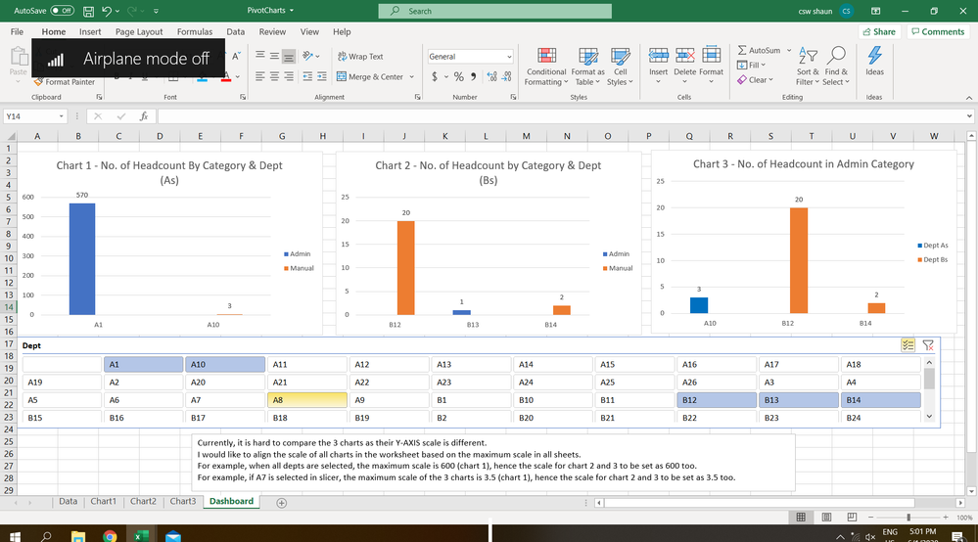
Task: Switch to Page Break Preview view
Action: click(852, 518)
